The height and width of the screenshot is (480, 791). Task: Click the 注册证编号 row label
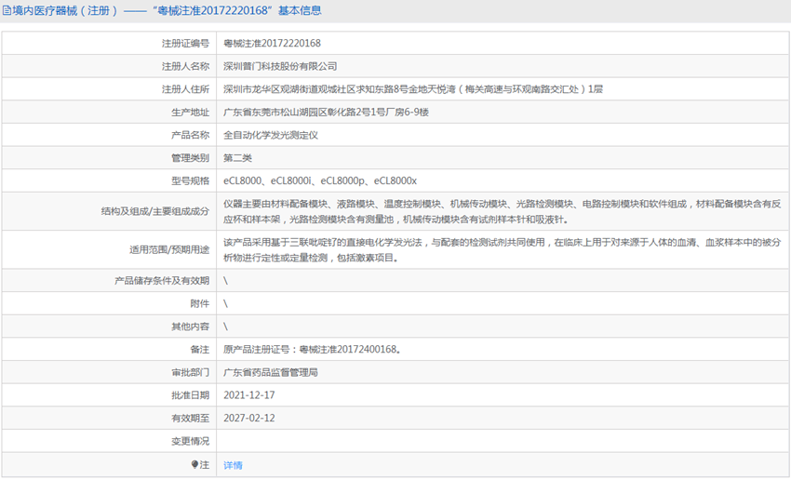(185, 44)
